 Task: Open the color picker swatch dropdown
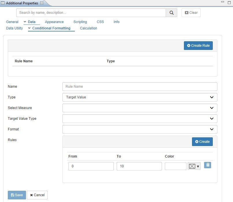194,166
